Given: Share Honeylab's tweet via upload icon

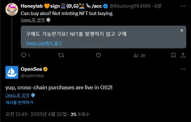Looking at the screenshot, I should (x=183, y=55).
